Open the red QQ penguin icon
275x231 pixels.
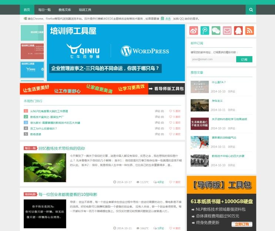point(238,31)
